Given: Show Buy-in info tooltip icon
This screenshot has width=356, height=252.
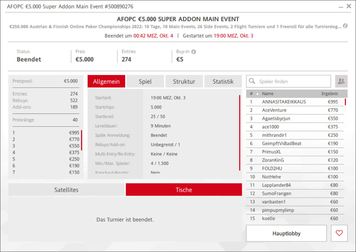Looking at the screenshot, I should [194, 52].
